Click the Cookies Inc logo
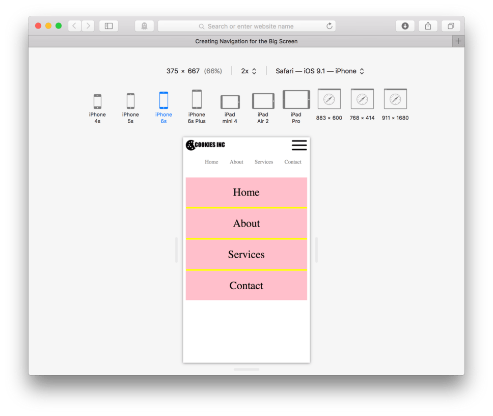The width and height of the screenshot is (493, 416). pyautogui.click(x=205, y=145)
